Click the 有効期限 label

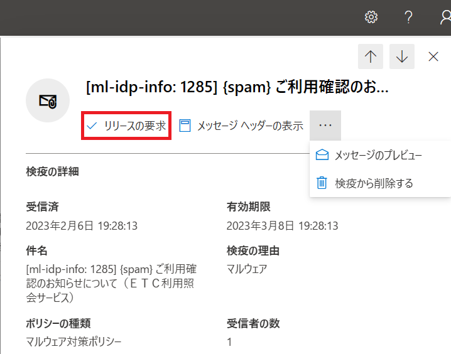point(249,207)
